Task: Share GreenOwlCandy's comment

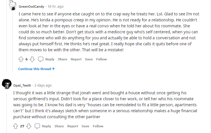Action: click(62, 59)
